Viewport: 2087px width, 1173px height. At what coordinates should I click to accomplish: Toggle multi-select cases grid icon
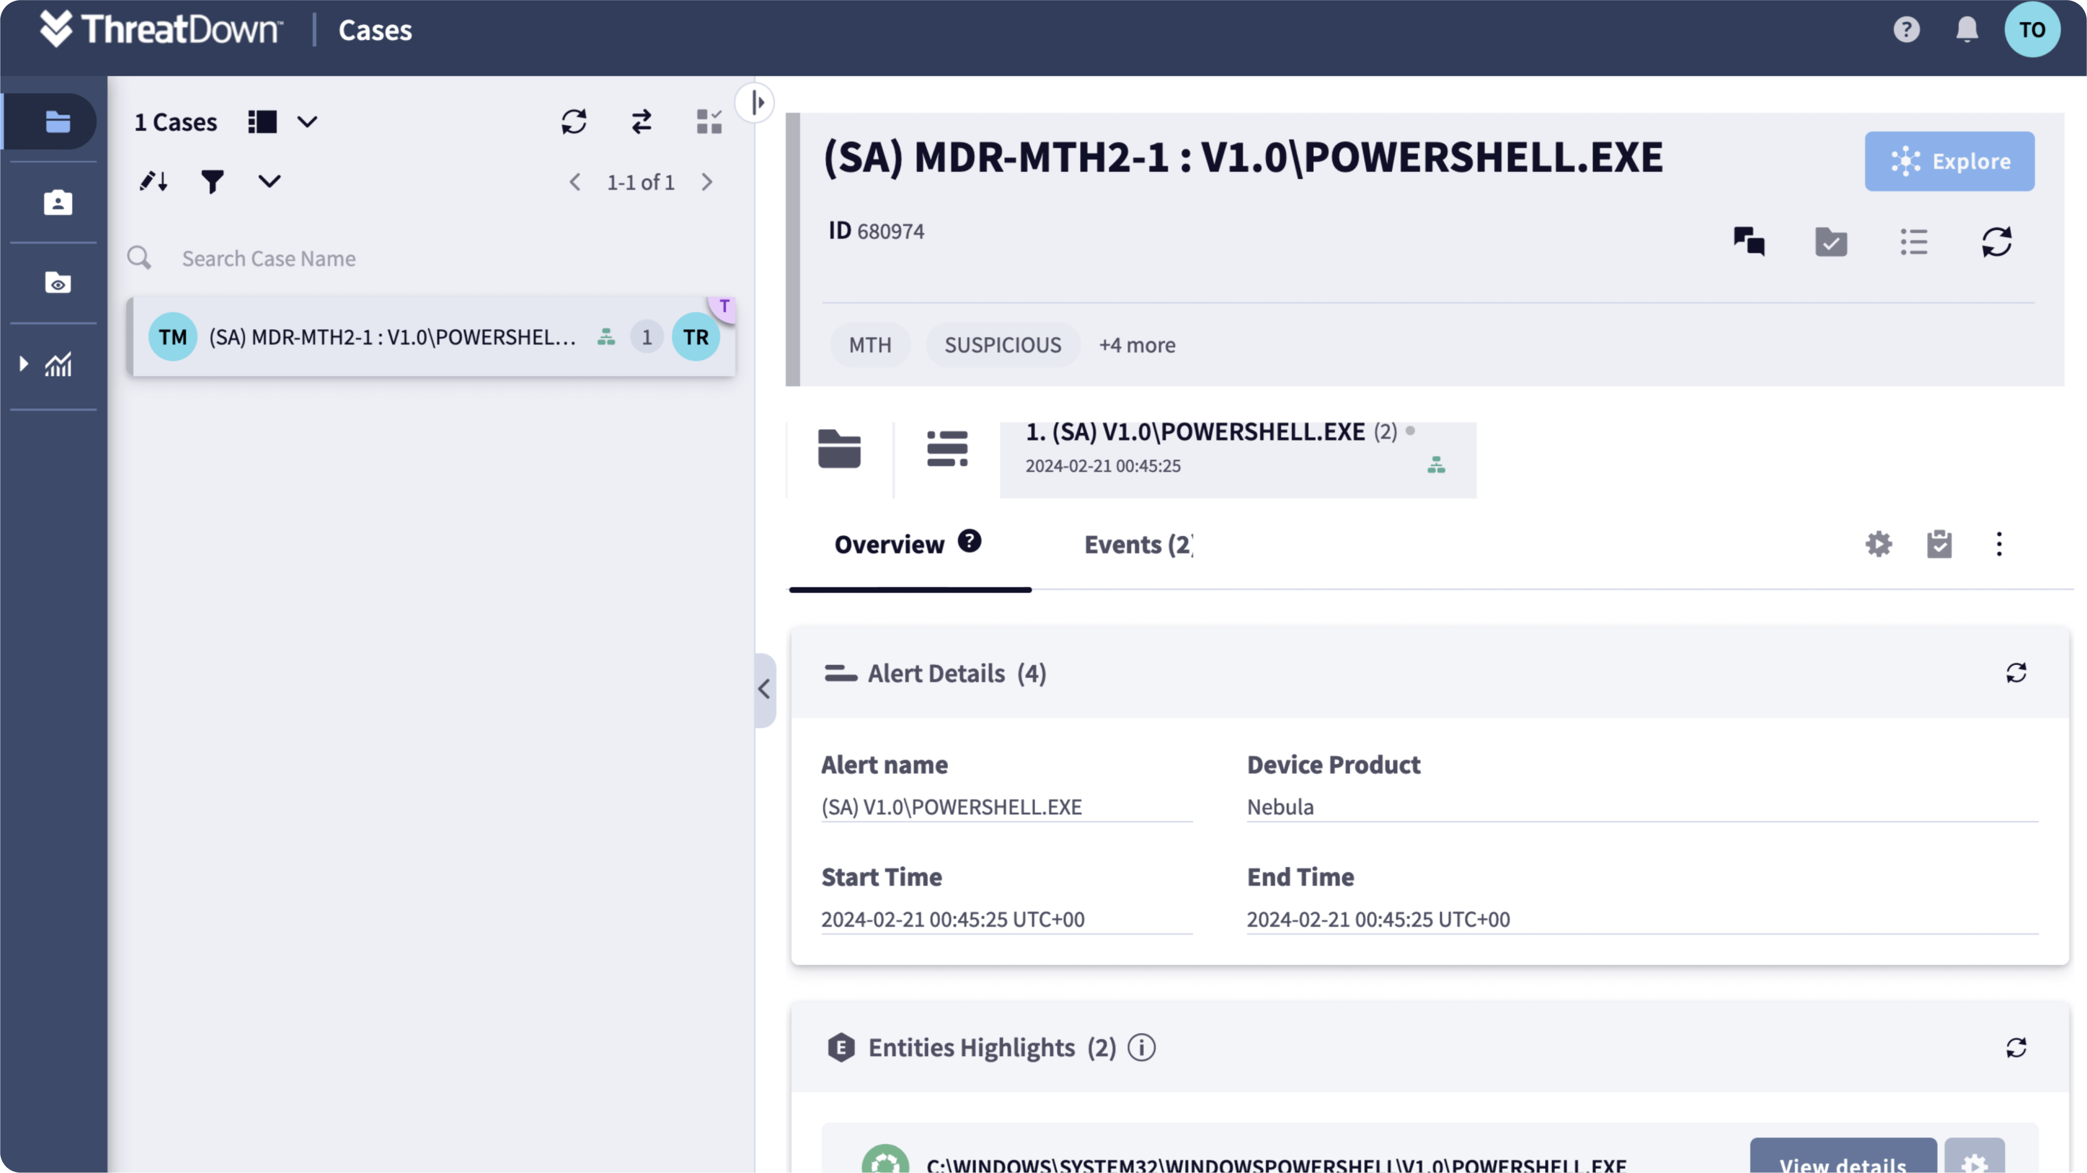click(709, 122)
